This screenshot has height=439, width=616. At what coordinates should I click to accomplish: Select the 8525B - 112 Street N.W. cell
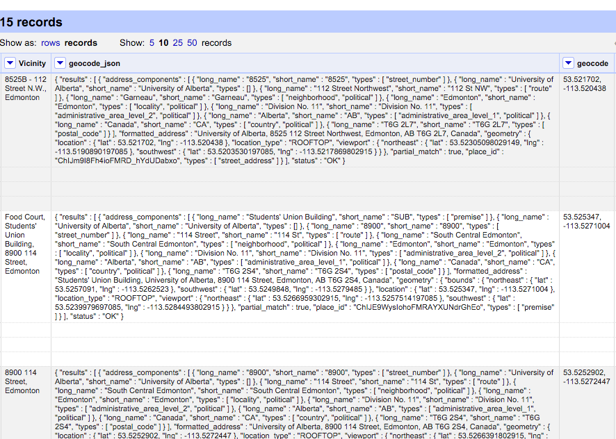[x=26, y=88]
